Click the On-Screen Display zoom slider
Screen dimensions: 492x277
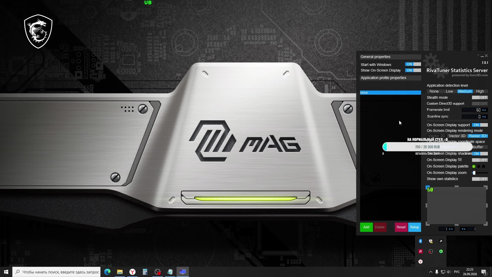(x=480, y=173)
